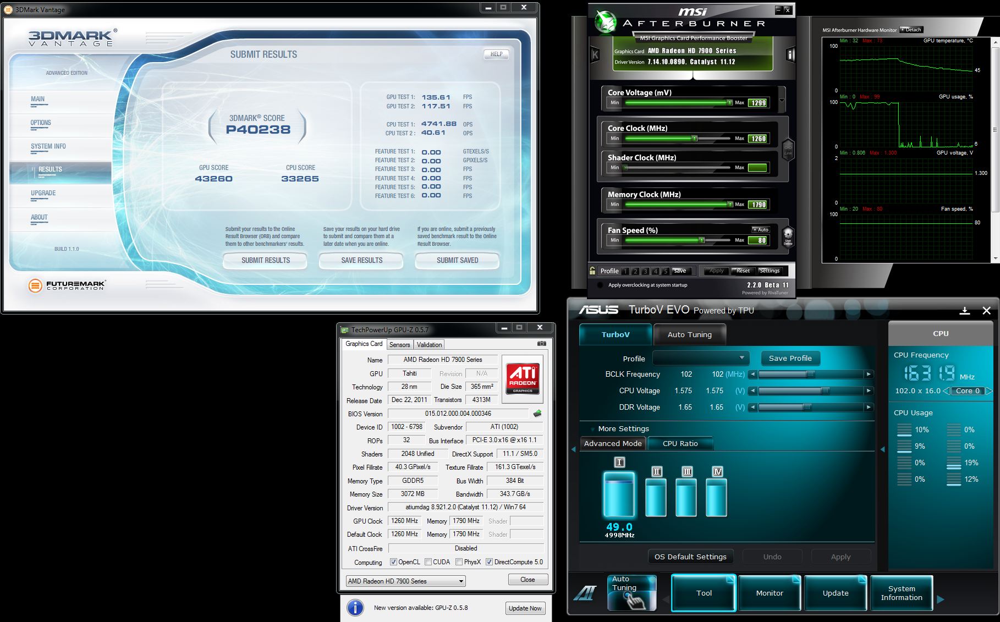This screenshot has height=622, width=1000.
Task: Click the Save Profile button in TurboV
Action: (x=790, y=358)
